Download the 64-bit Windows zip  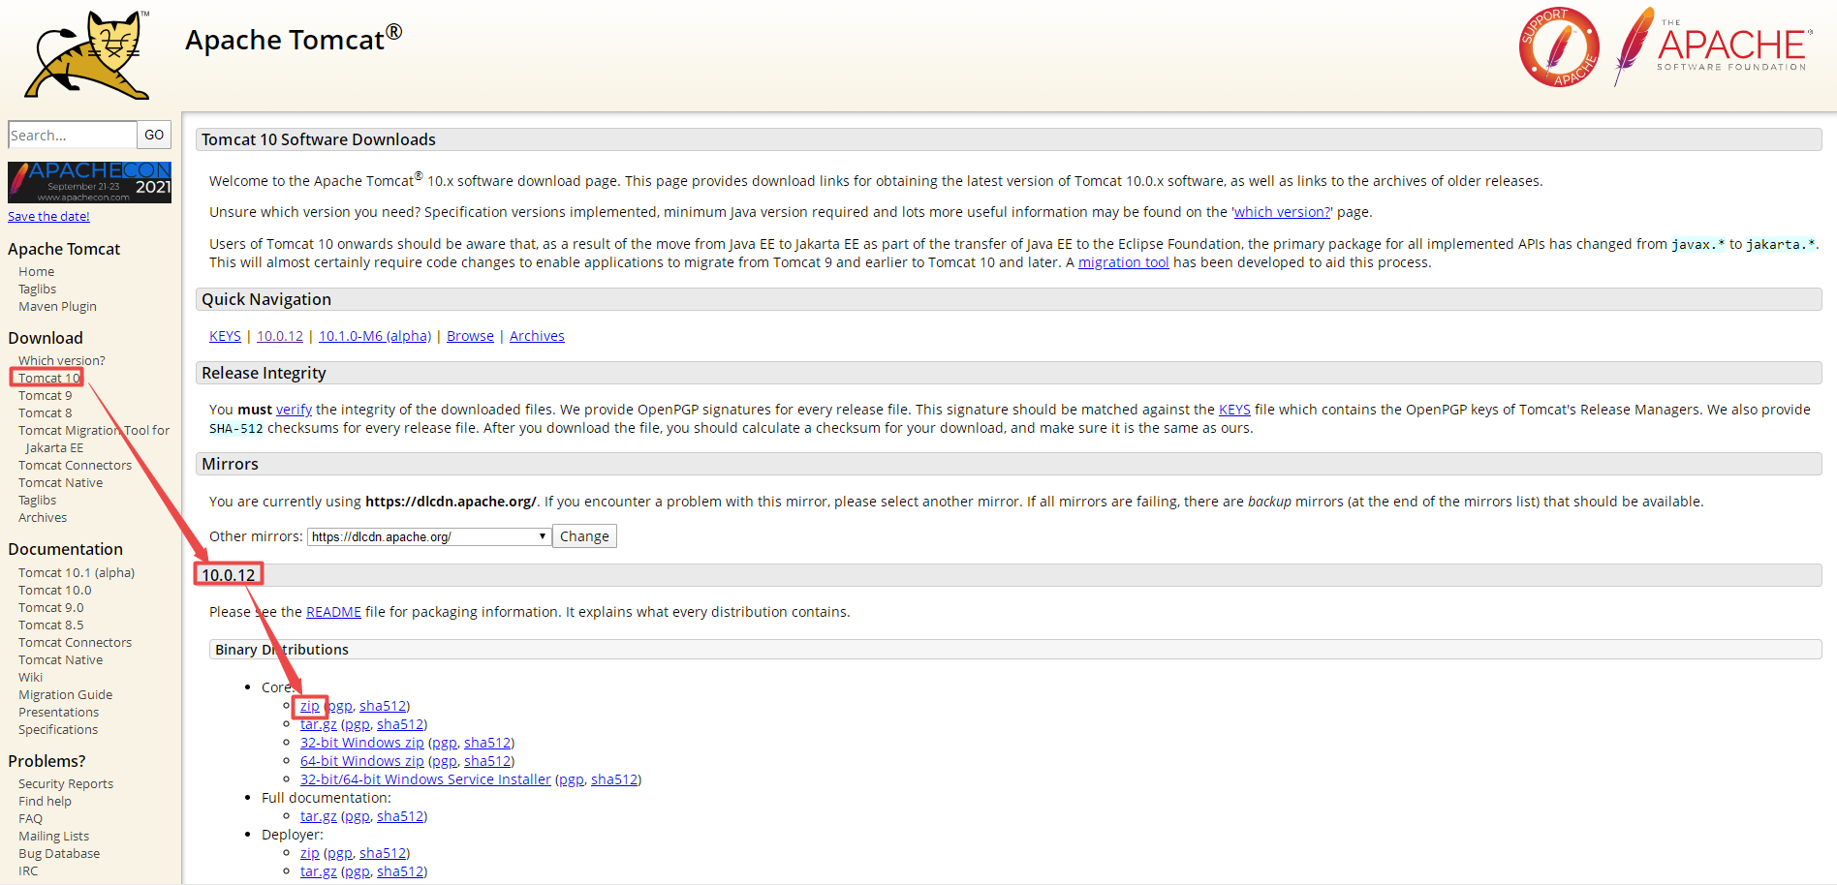[x=362, y=761]
